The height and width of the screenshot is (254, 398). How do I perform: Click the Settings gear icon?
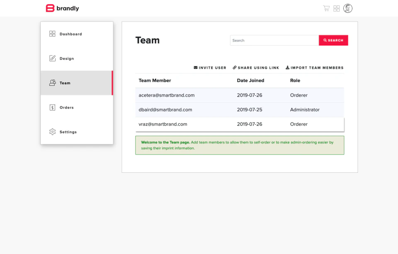(x=52, y=132)
